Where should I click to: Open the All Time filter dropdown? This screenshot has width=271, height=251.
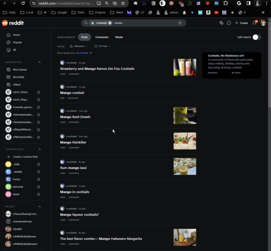point(103,46)
